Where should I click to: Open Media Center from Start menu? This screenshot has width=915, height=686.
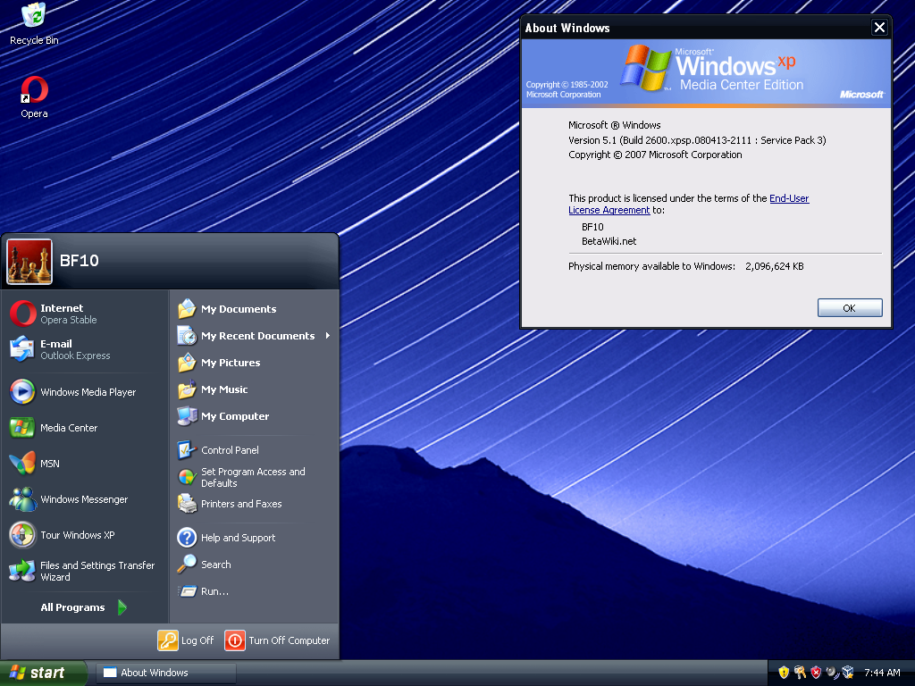(68, 428)
